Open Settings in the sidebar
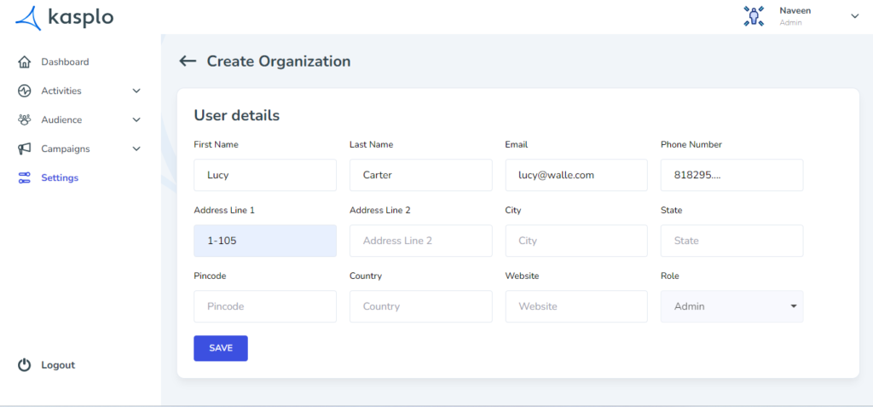The width and height of the screenshot is (873, 407). click(60, 177)
